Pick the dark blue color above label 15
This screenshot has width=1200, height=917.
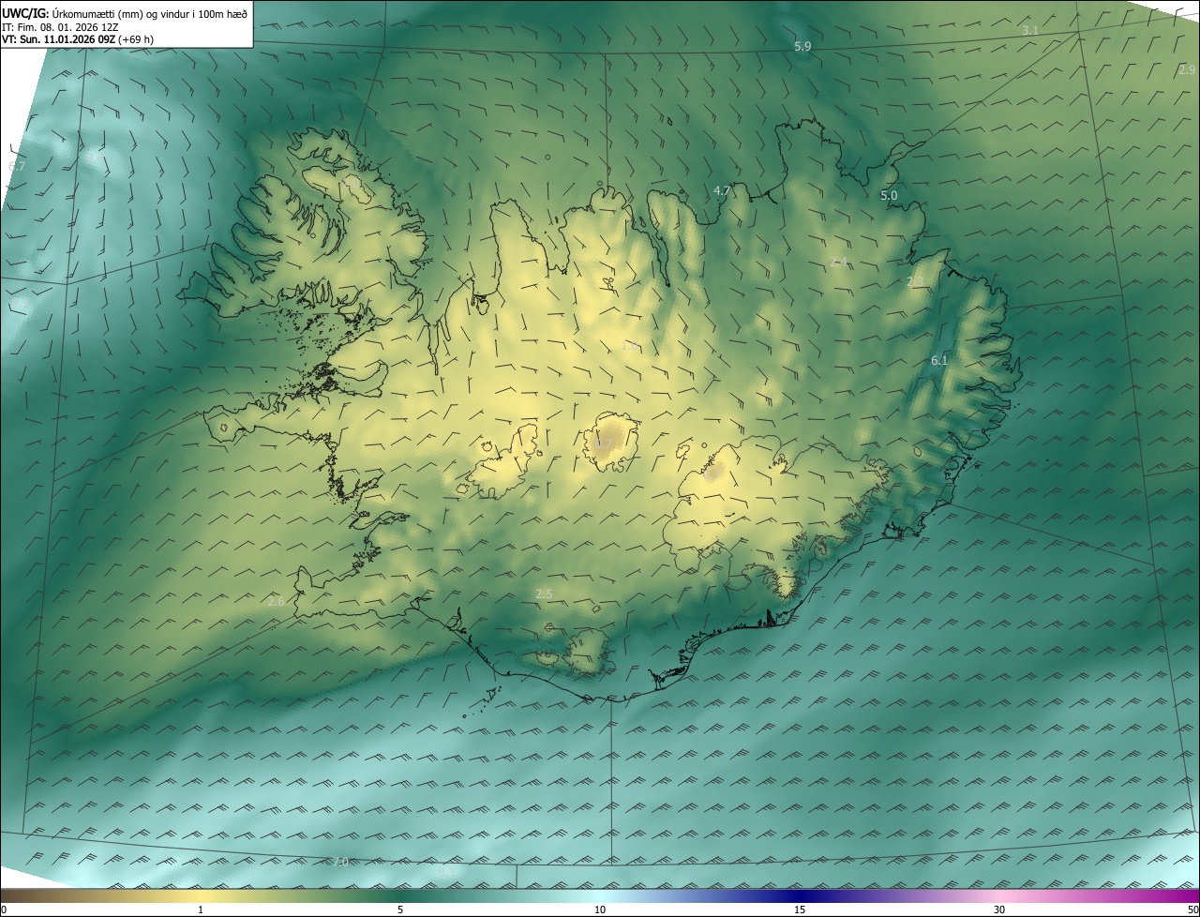(800, 895)
